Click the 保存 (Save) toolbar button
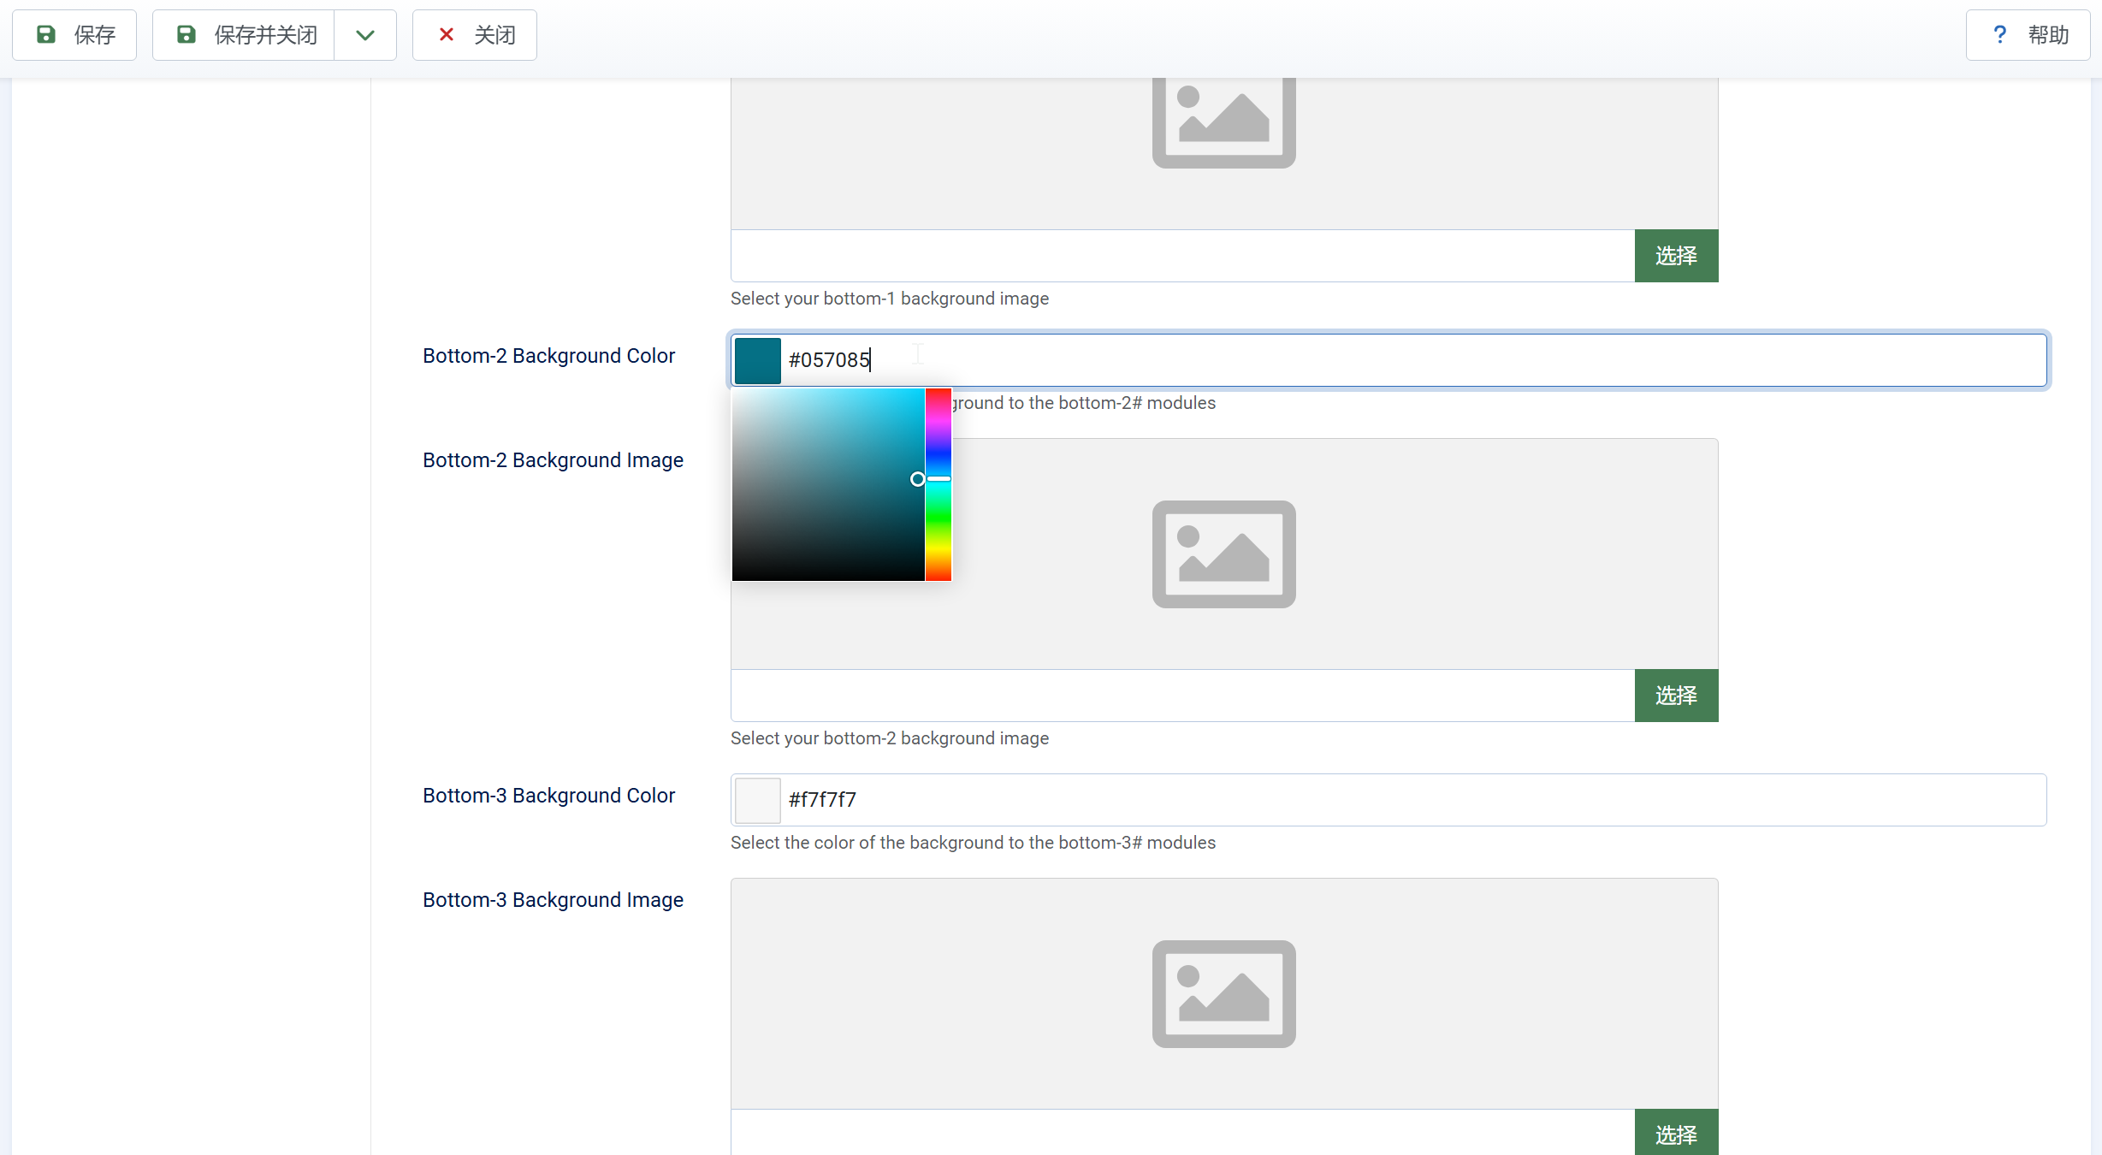The image size is (2102, 1155). (74, 35)
